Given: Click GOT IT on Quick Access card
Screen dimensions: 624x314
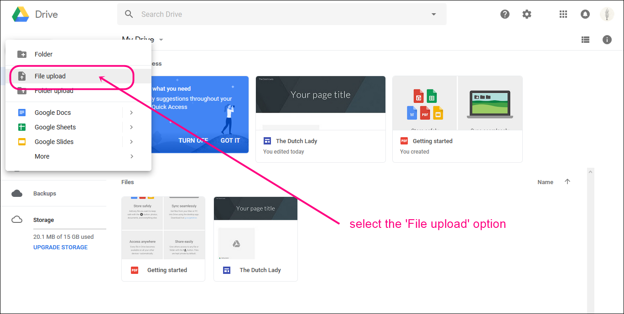Looking at the screenshot, I should [x=230, y=140].
